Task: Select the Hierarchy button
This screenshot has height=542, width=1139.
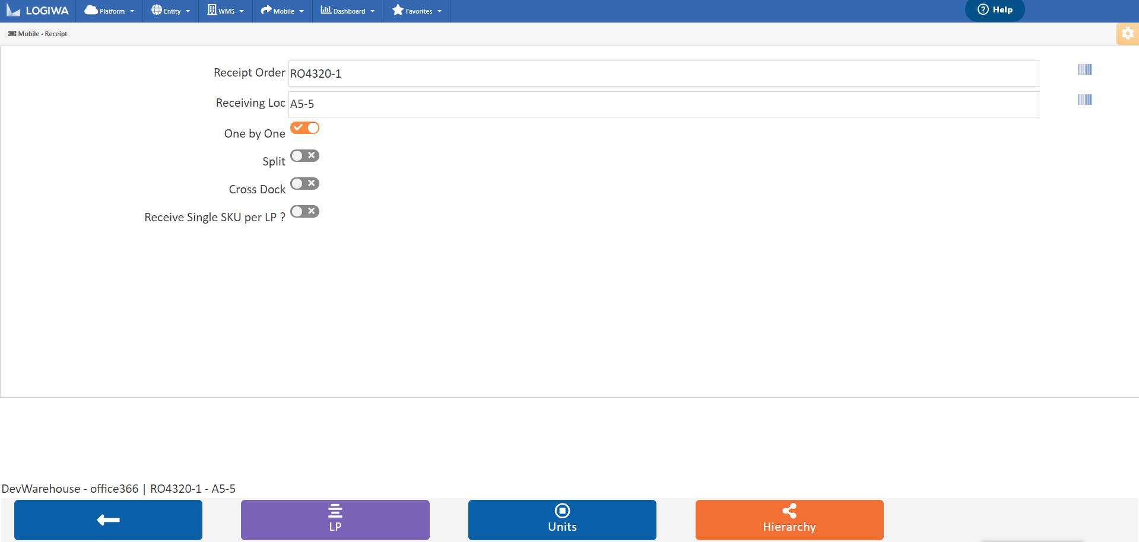Action: pyautogui.click(x=789, y=520)
